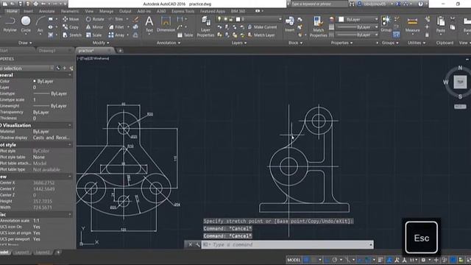Switch to the Drawing1 file tab

point(47,51)
